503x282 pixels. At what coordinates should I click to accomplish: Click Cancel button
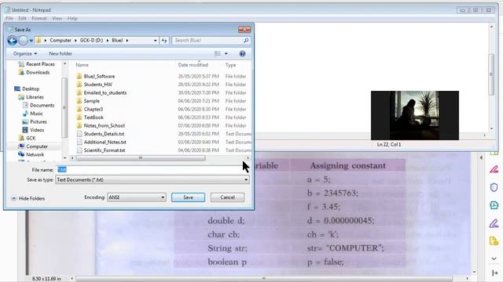pos(227,197)
